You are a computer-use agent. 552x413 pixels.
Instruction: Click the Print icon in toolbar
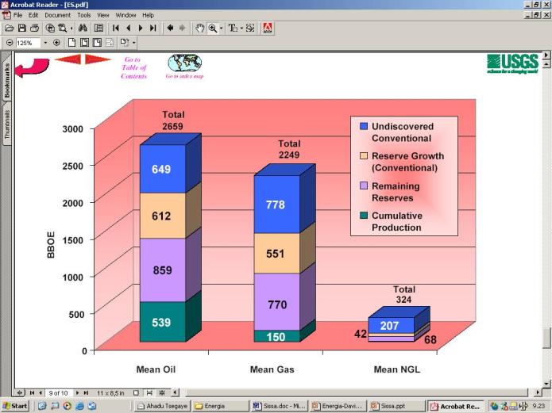[x=33, y=28]
